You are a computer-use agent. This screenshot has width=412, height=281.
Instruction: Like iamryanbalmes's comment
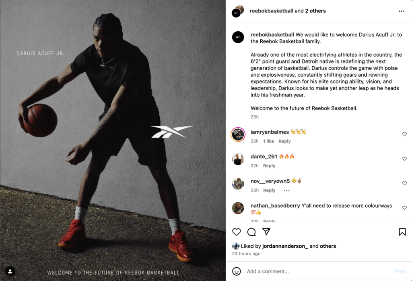(x=404, y=134)
